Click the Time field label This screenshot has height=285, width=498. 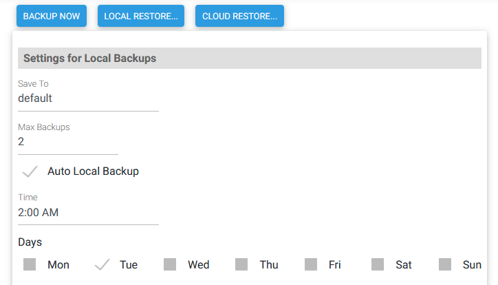tap(28, 198)
